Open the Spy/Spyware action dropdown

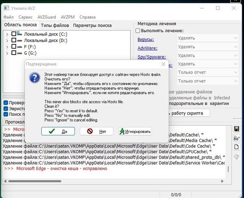208,56
